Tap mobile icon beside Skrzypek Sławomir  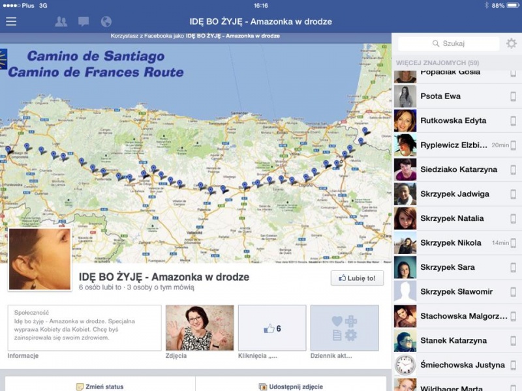tap(514, 292)
